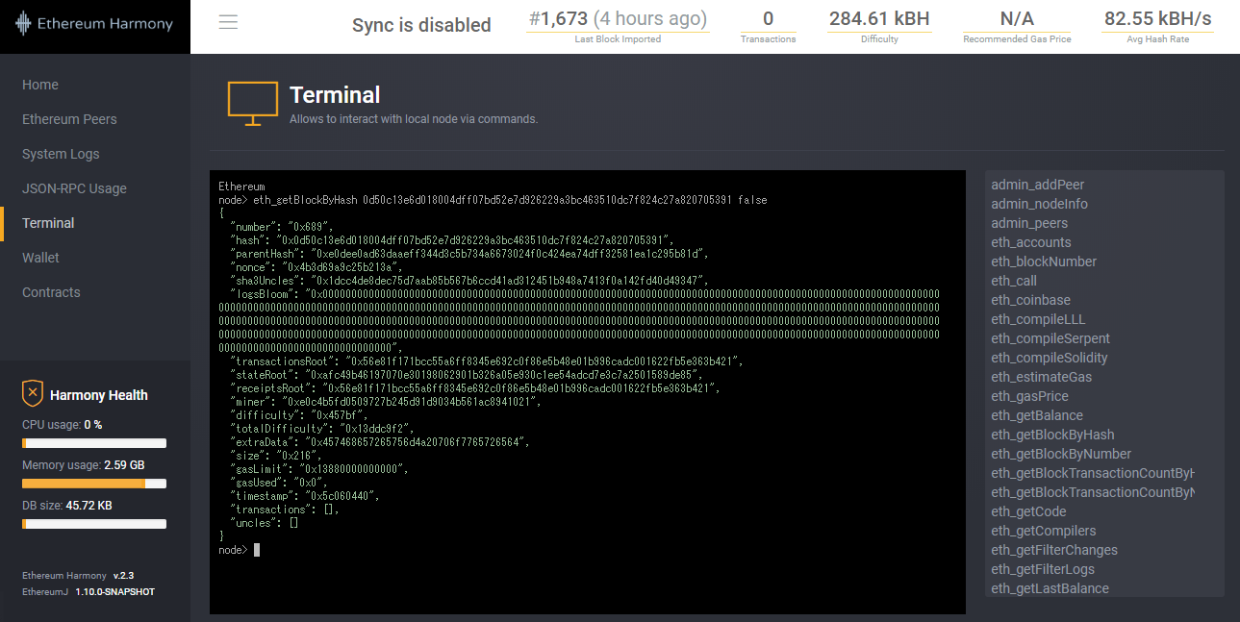Select eth_call command

(x=1014, y=281)
